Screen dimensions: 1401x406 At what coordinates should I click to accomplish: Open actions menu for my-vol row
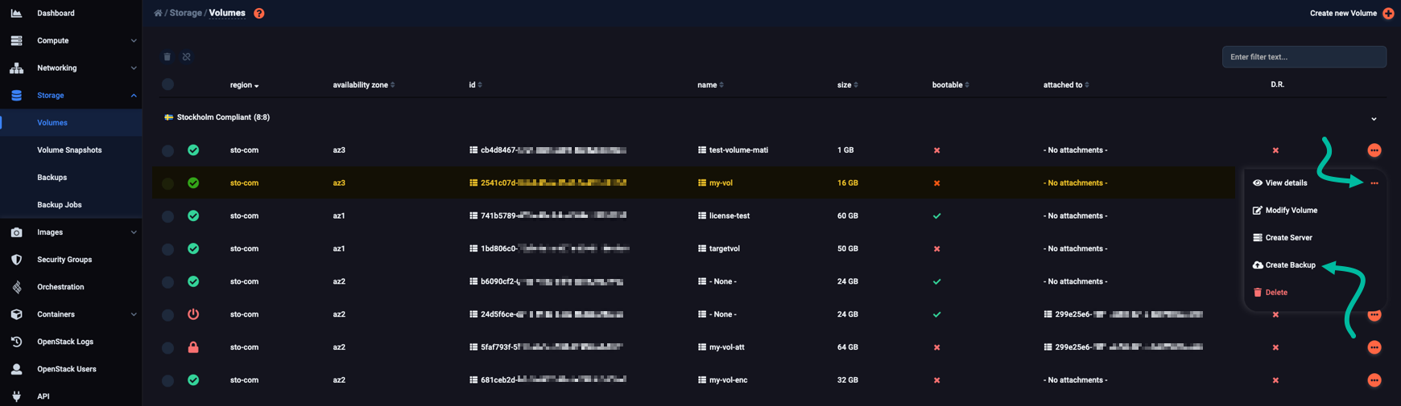(1374, 183)
